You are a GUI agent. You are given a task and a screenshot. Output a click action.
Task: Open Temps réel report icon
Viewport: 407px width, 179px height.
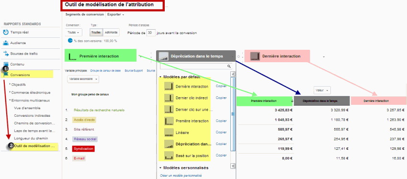pyautogui.click(x=5, y=33)
